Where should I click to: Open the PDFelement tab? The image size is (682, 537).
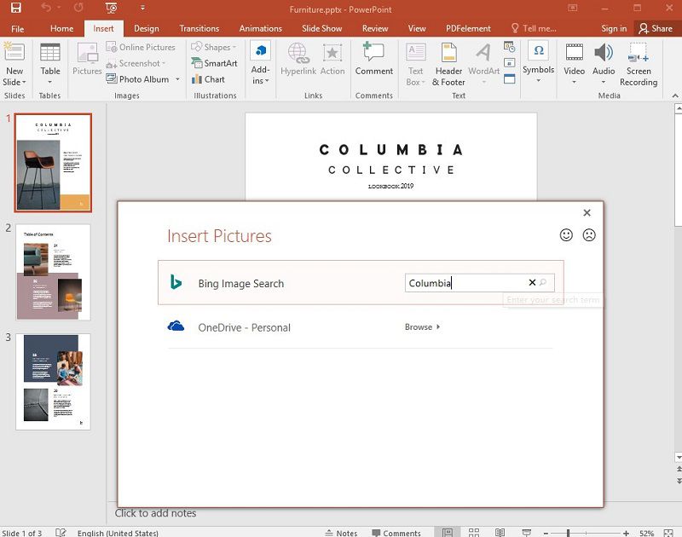468,29
